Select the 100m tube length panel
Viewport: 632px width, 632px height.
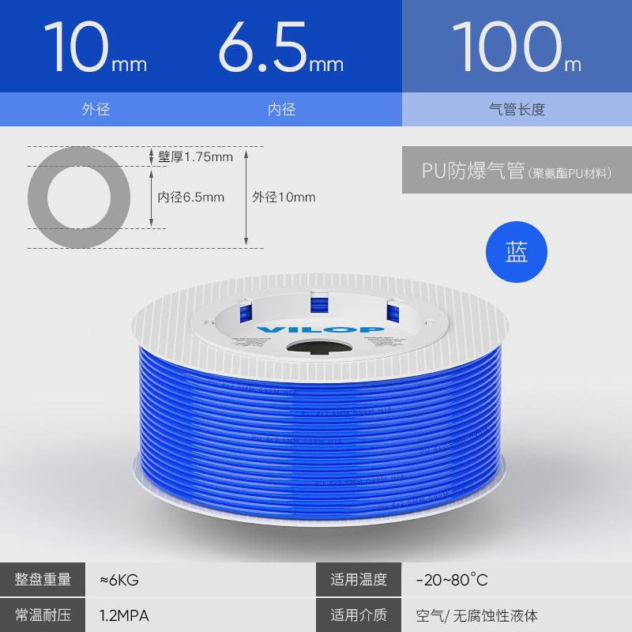[x=517, y=63]
